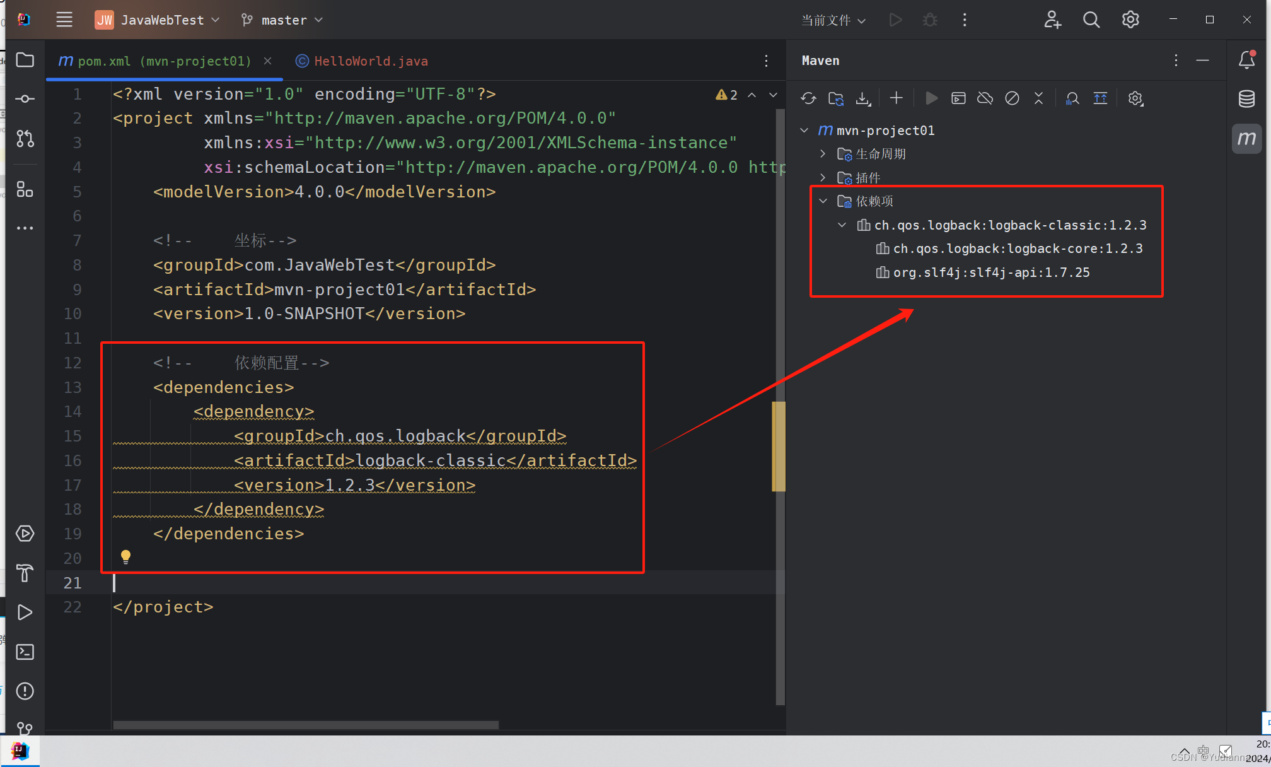Click the horizontal scrollbar at editor bottom

click(x=305, y=724)
